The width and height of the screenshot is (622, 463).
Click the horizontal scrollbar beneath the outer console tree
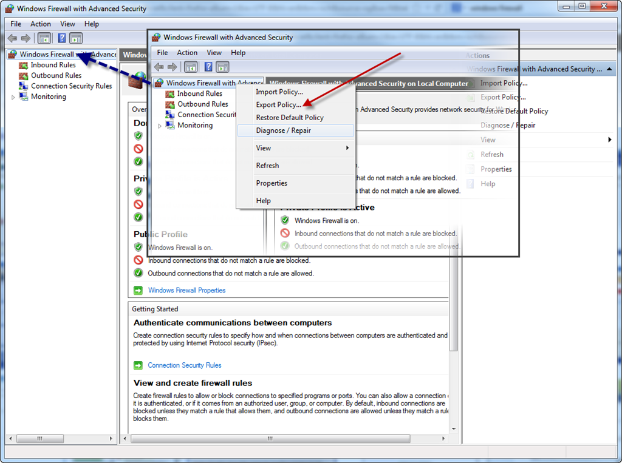(61, 438)
